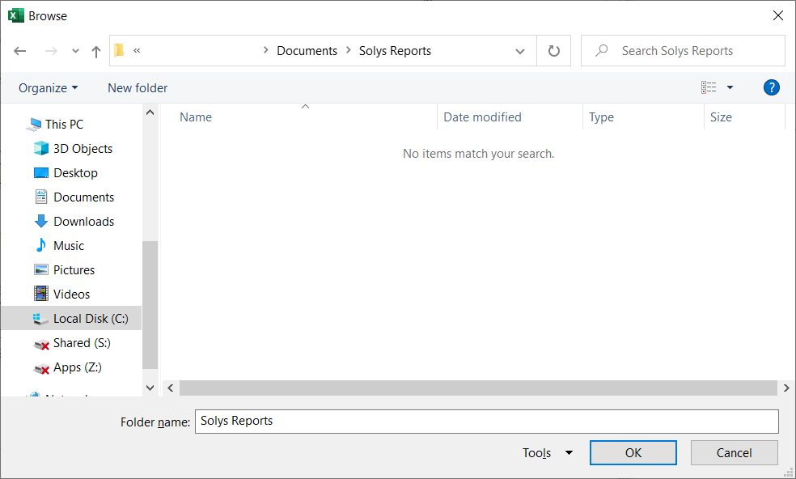Select the Apps (Z:) network drive

pos(77,367)
